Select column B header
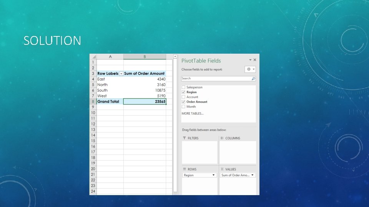This screenshot has height=207, width=369. click(x=145, y=57)
